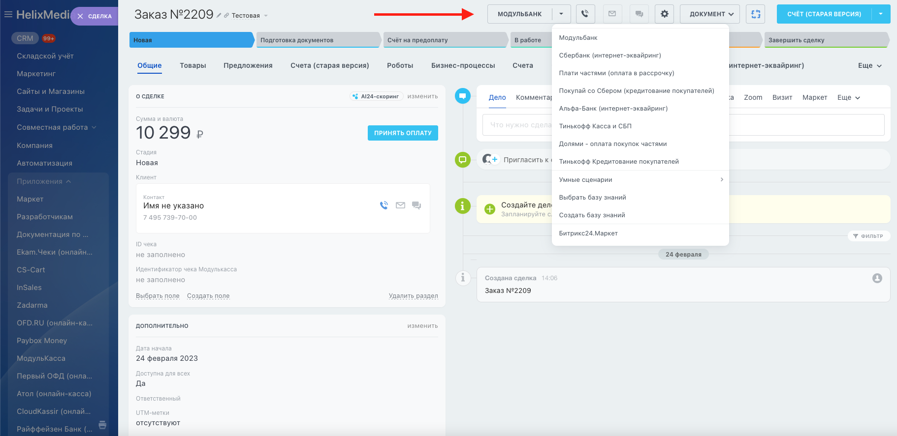
Task: Choose Долями - оплата покупок частями
Action: (641, 144)
